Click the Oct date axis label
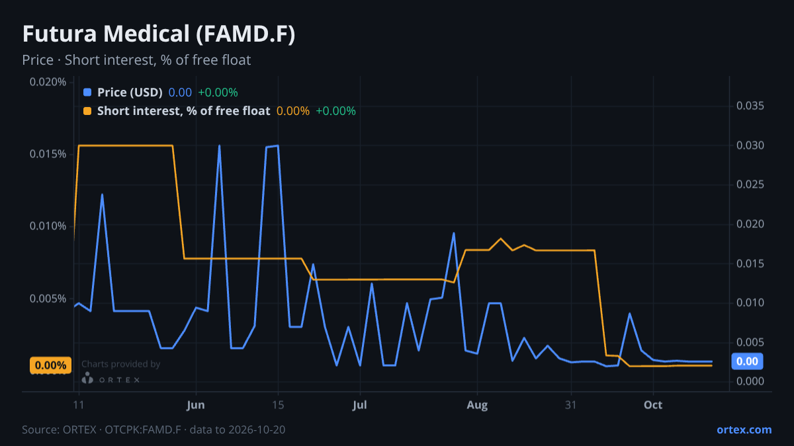 tap(653, 405)
